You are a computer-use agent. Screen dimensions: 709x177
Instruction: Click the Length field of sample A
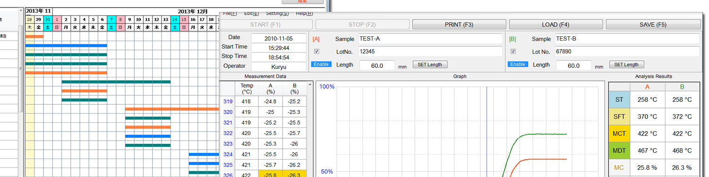[x=377, y=66]
